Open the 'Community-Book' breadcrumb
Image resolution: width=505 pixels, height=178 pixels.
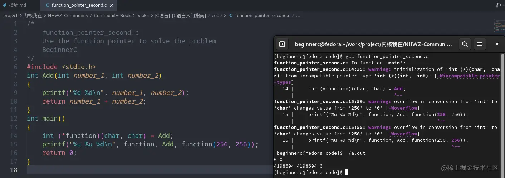pos(112,16)
